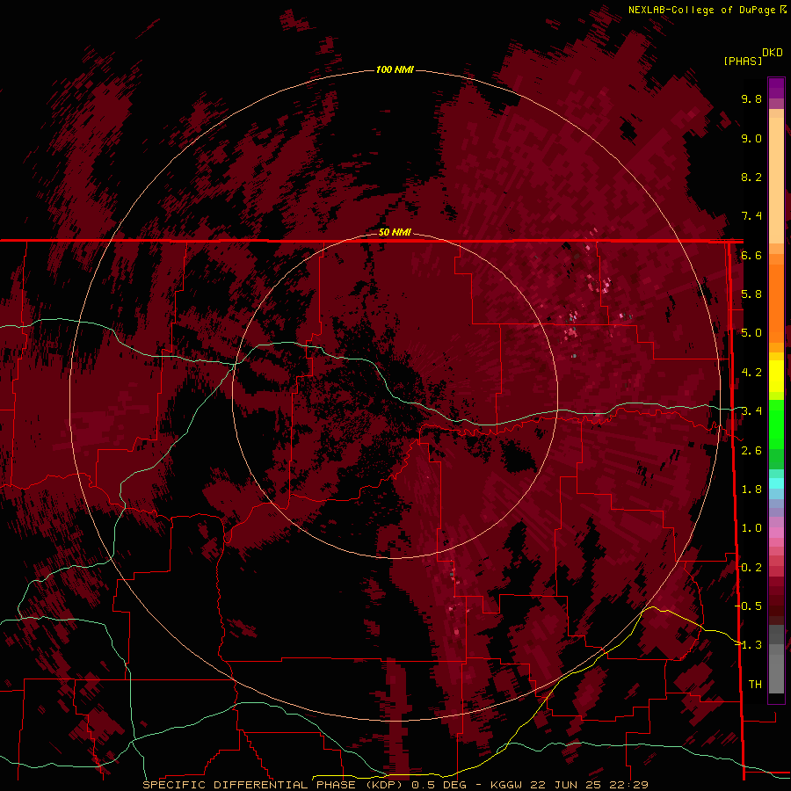The image size is (791, 791).
Task: Click the NEXLAB-College of DuPage credit text
Action: tap(701, 10)
